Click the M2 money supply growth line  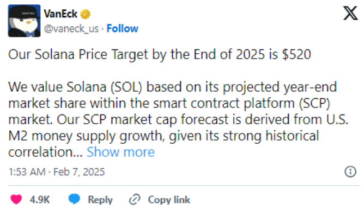[x=163, y=136]
